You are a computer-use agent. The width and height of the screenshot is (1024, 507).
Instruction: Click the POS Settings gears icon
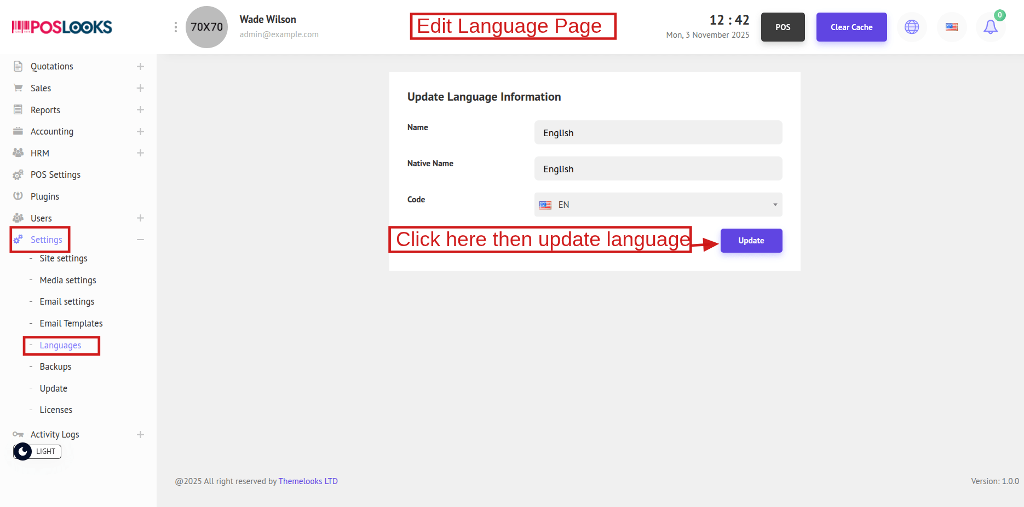[x=18, y=174]
